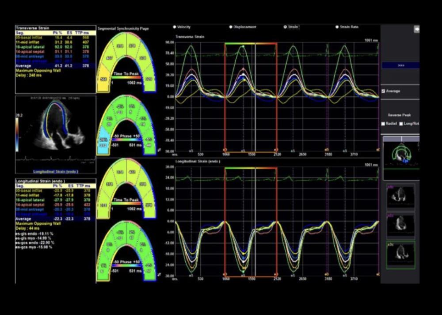Open the a2c view thumbnail
The width and height of the screenshot is (442, 315).
click(400, 224)
